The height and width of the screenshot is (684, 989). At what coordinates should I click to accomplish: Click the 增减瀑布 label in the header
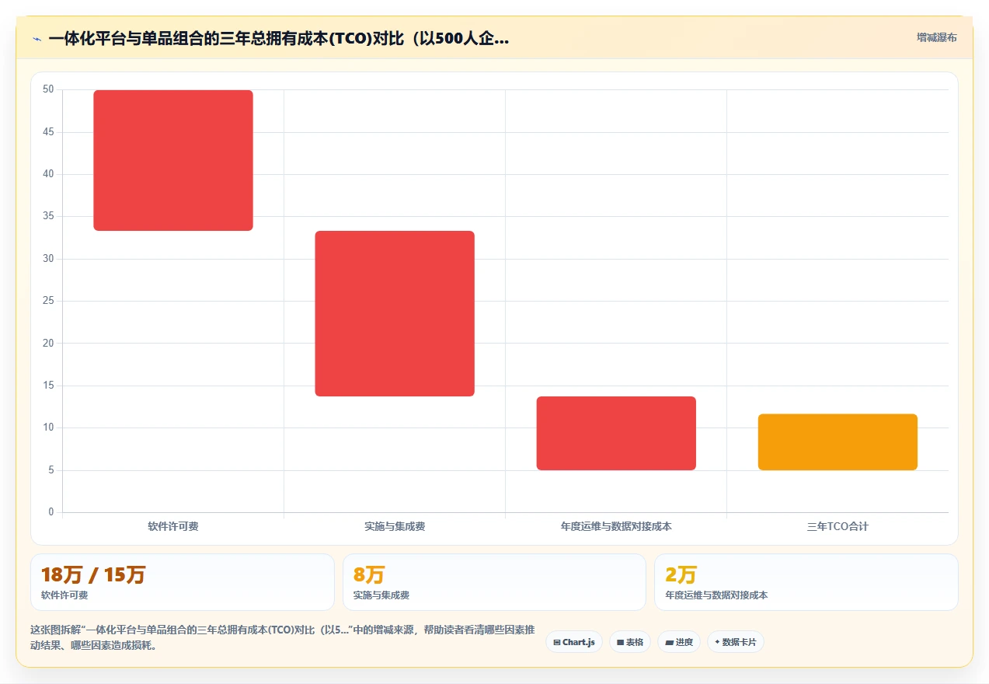[x=936, y=37]
